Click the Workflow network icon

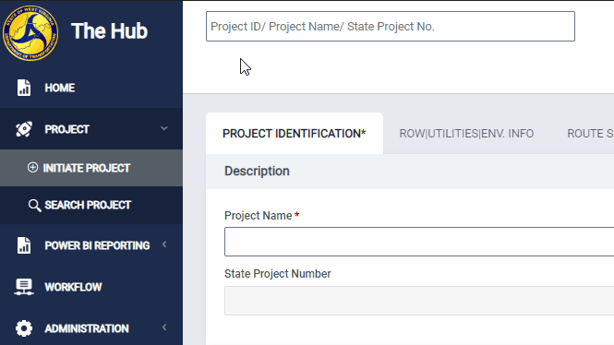[x=24, y=287]
